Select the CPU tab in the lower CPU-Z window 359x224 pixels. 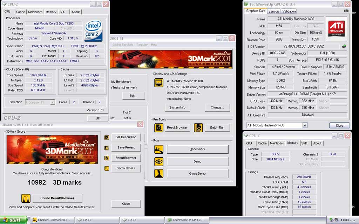tap(249, 143)
